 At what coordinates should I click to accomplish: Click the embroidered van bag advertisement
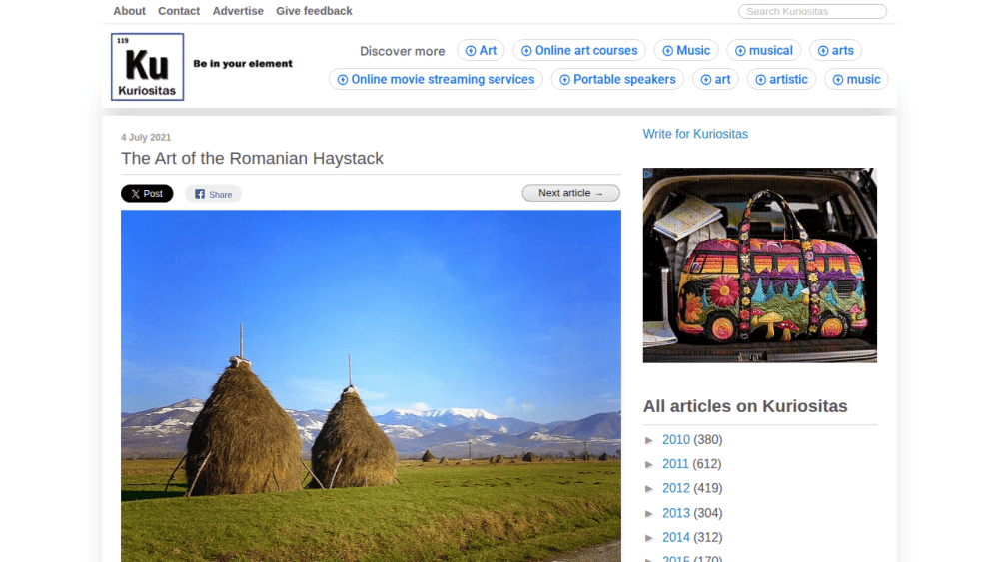pyautogui.click(x=759, y=266)
